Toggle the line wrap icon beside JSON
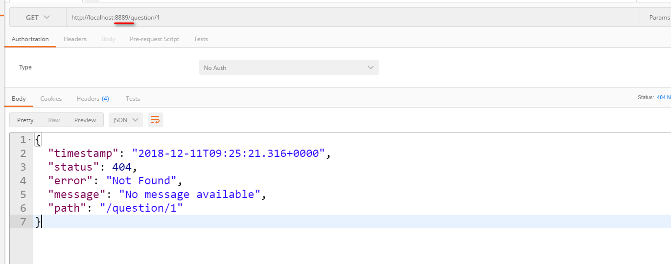The image size is (671, 264). click(x=155, y=120)
